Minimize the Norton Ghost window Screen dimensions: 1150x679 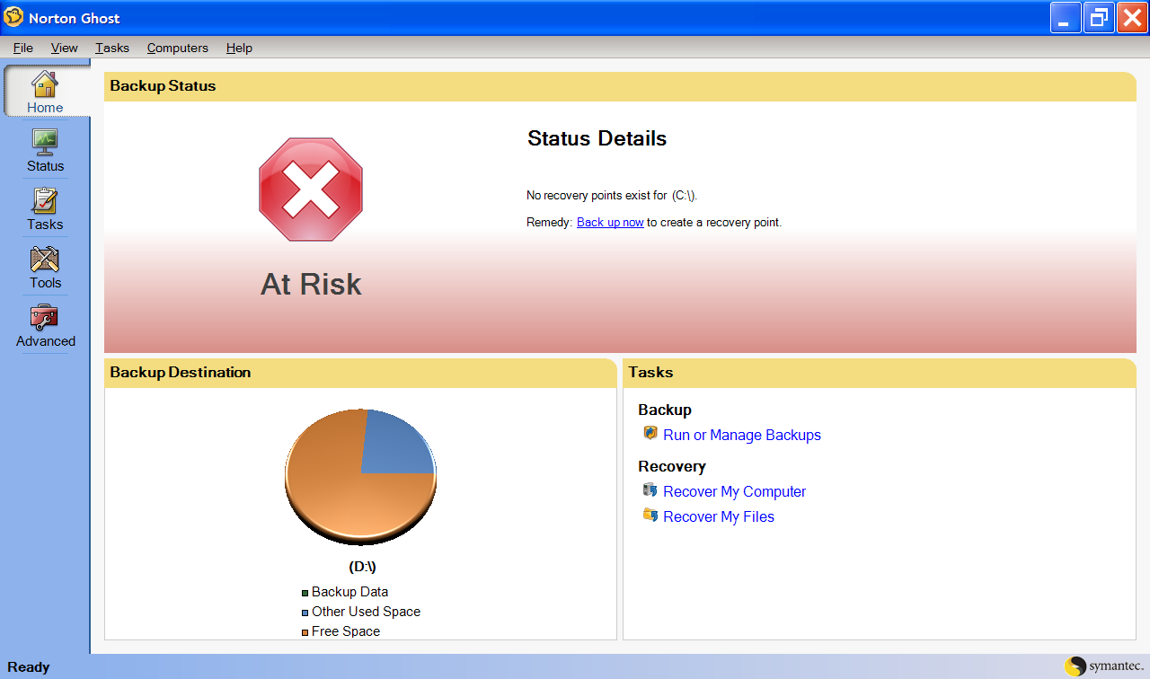(1065, 18)
